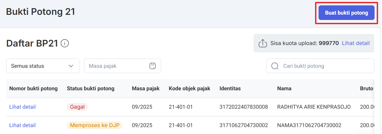Screen dimensions: 382x134
Task: Click the Identitas column header
Action: click(230, 88)
